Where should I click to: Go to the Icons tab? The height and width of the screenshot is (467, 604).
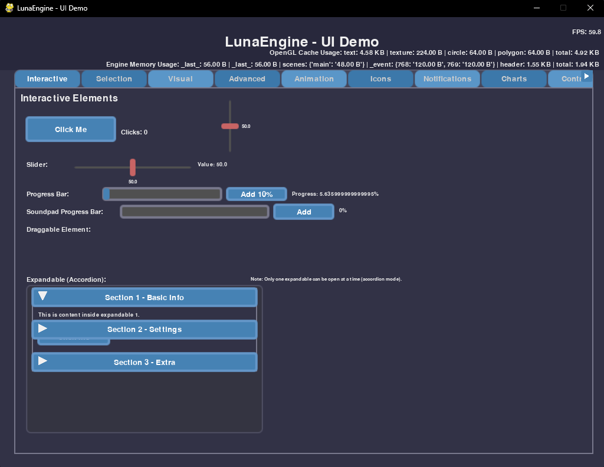coord(380,79)
